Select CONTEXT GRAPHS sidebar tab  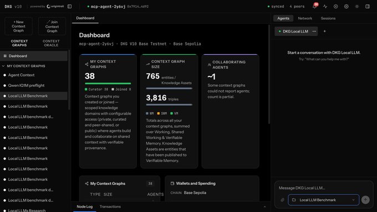point(19,43)
